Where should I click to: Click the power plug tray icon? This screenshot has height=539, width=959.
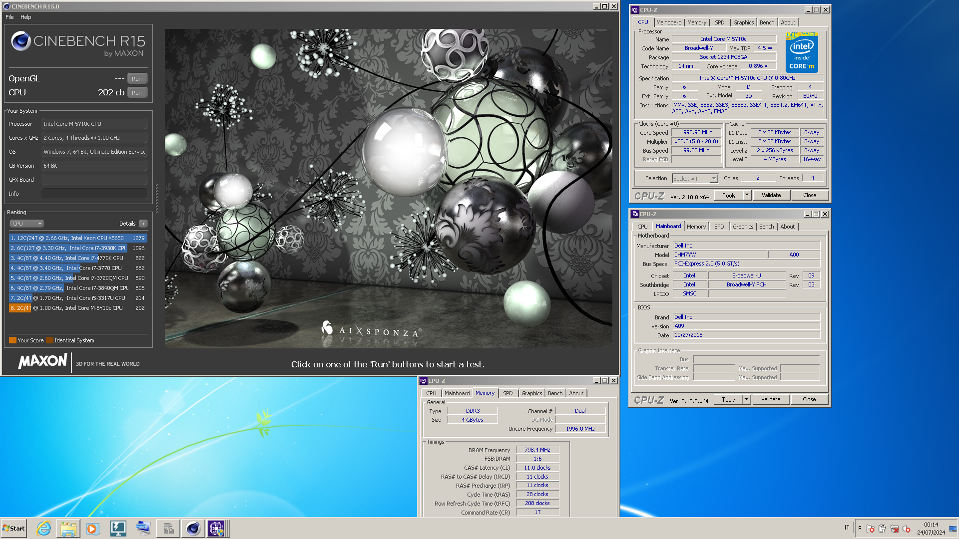[x=883, y=529]
